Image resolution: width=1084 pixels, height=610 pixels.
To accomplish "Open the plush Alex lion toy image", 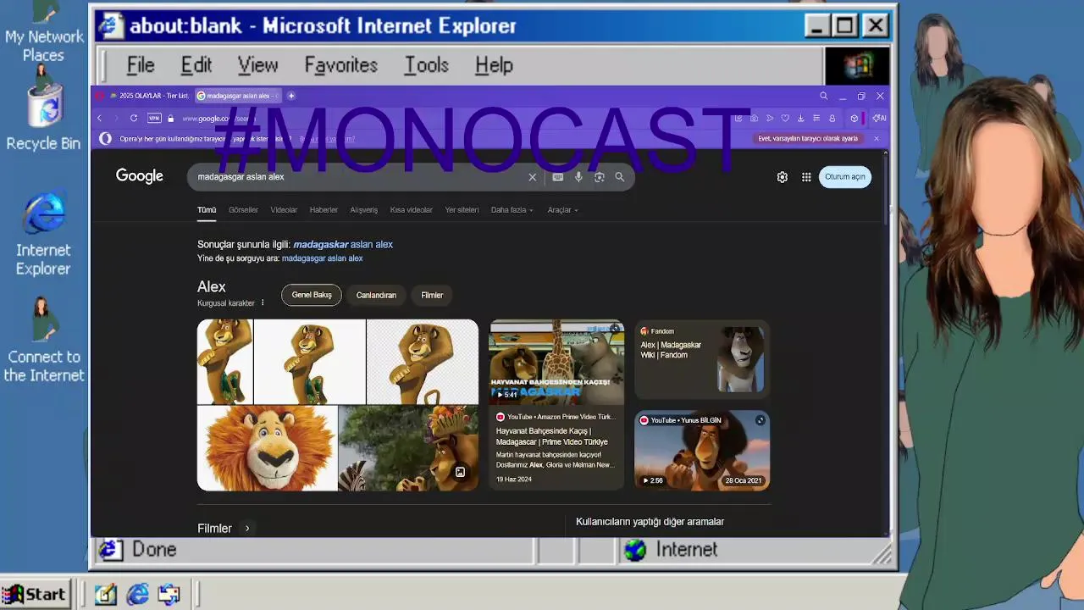I will tap(268, 448).
